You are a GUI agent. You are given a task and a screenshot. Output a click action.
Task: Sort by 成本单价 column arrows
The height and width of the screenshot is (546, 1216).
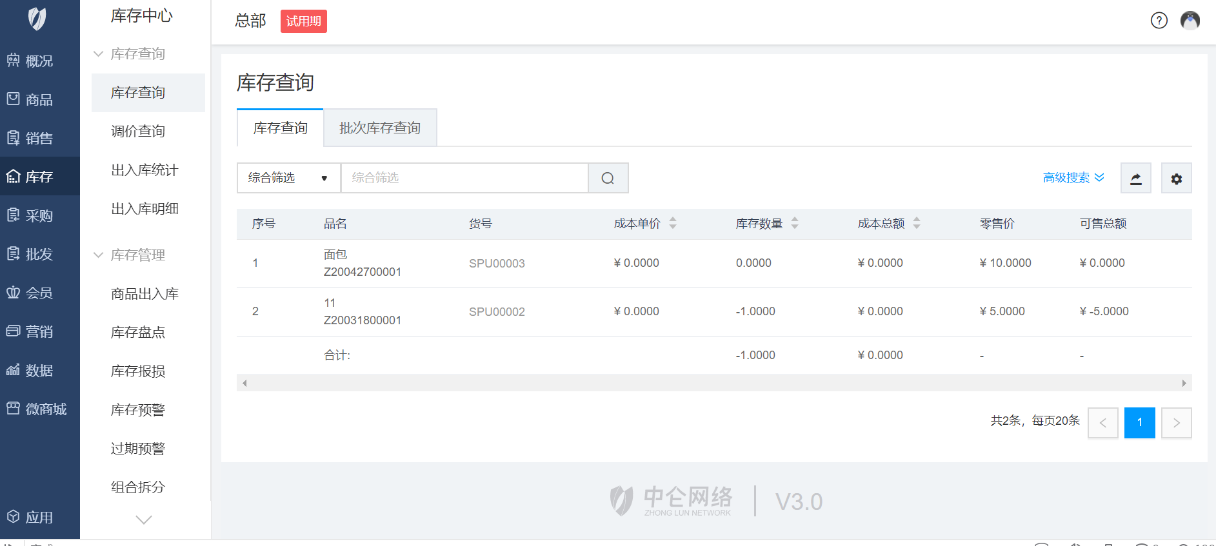pyautogui.click(x=673, y=224)
